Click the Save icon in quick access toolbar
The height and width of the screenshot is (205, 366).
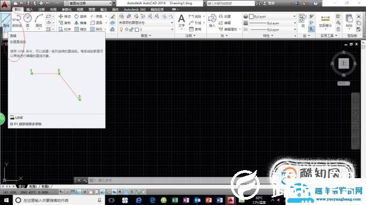tap(28, 3)
